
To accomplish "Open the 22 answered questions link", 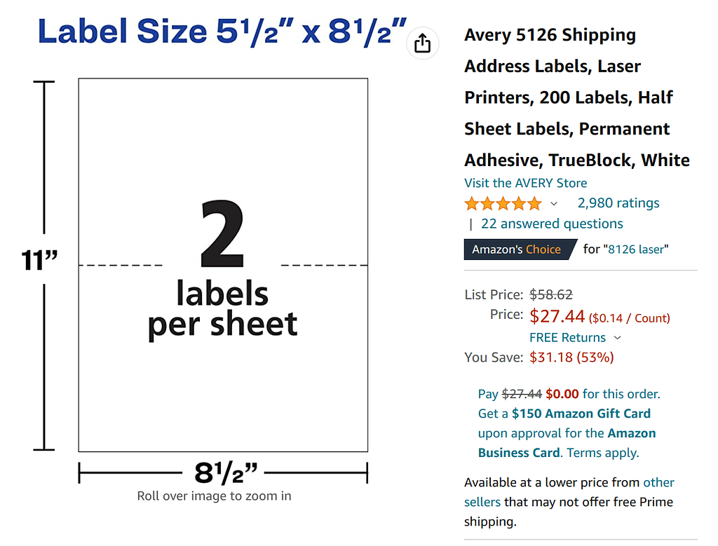I will pos(552,224).
